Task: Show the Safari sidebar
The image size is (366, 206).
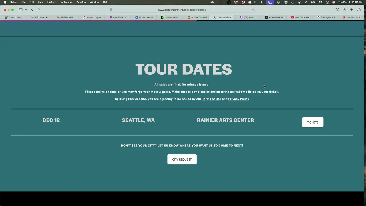Action: tap(21, 10)
